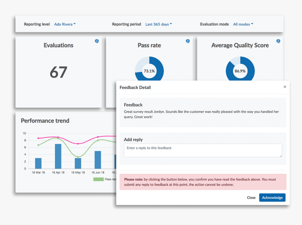Image resolution: width=302 pixels, height=225 pixels.
Task: Click the 16 Apr 18 axis label
Action: click(x=58, y=172)
